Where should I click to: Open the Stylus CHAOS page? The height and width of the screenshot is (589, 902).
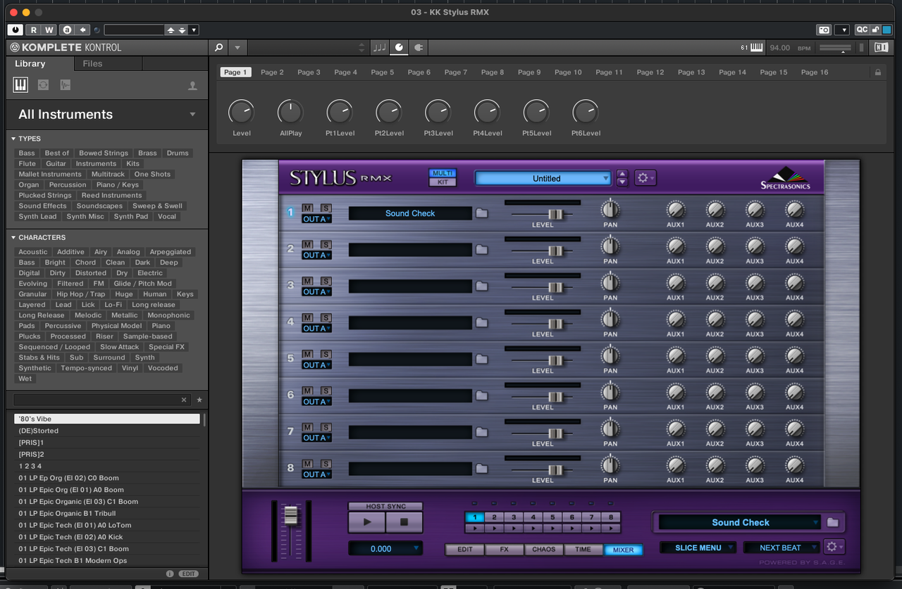543,550
